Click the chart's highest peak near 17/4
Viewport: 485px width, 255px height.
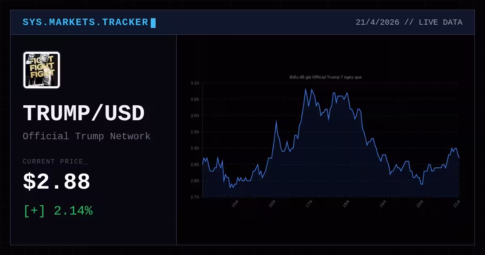tap(306, 89)
